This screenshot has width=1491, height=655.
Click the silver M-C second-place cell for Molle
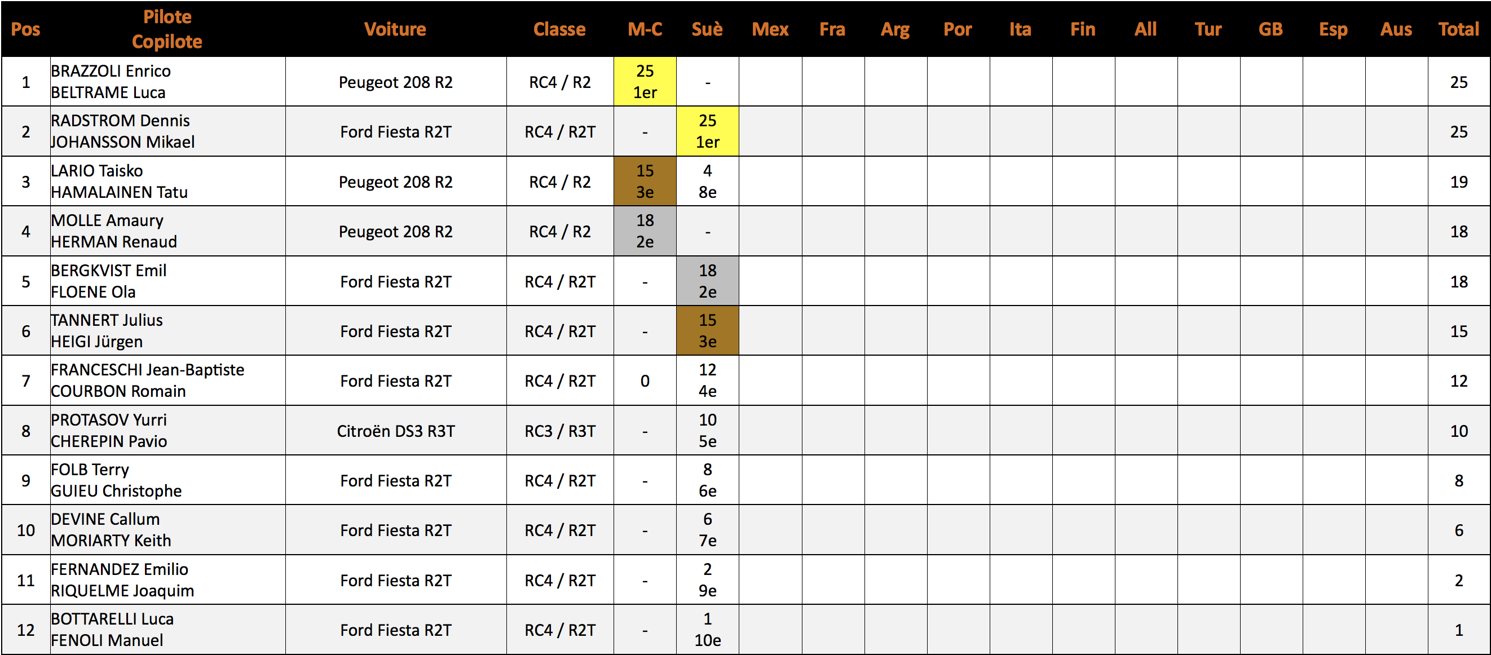pyautogui.click(x=645, y=231)
